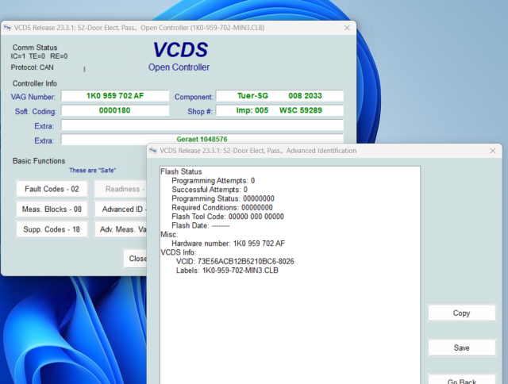Copy the advanced identification data
The width and height of the screenshot is (508, 384).
tap(461, 313)
